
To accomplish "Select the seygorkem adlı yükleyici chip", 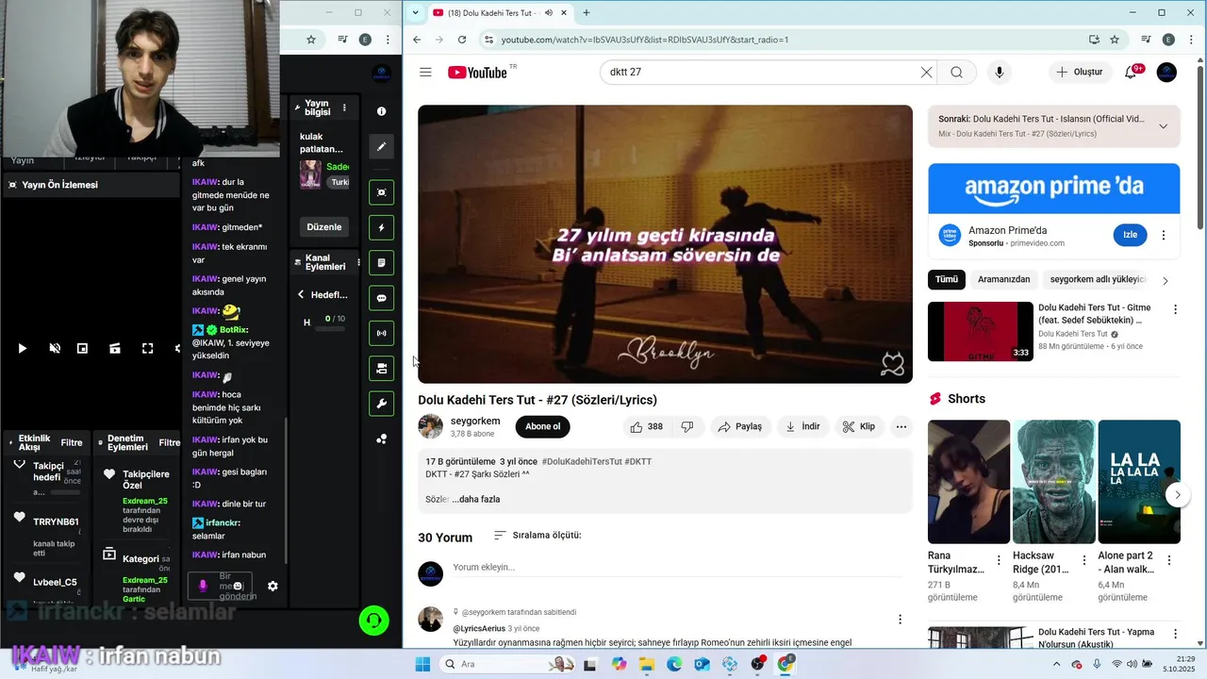I will coord(1098,279).
